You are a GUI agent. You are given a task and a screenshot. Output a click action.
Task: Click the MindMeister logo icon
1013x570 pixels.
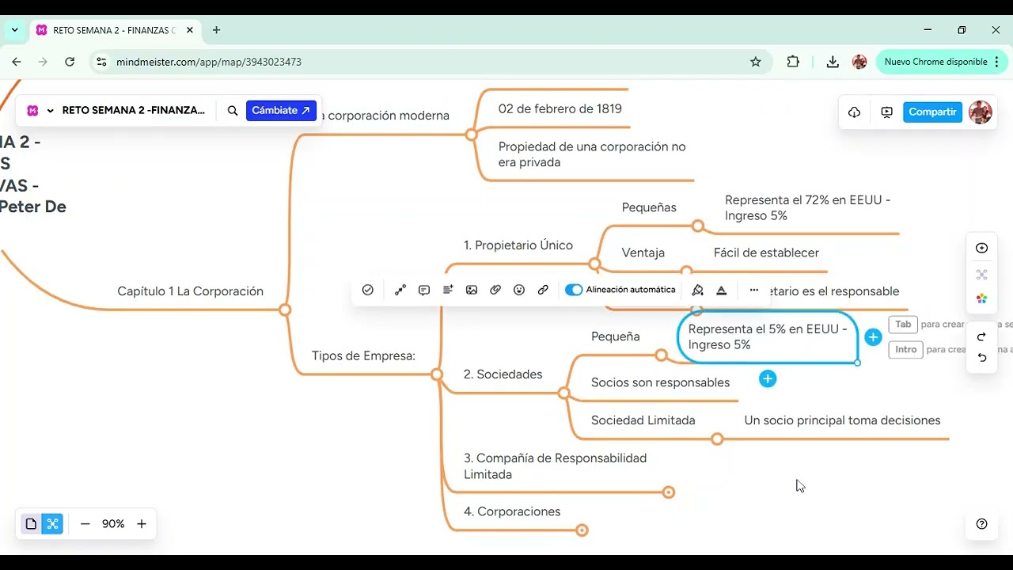[32, 111]
